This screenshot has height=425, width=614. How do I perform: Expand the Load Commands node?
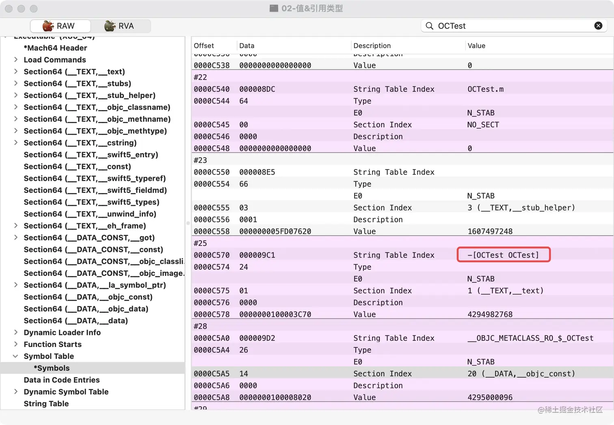click(16, 60)
